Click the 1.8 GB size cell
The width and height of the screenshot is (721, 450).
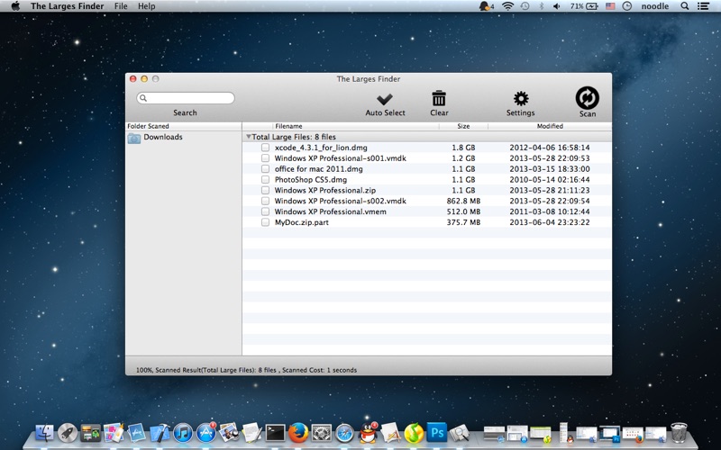pos(463,148)
